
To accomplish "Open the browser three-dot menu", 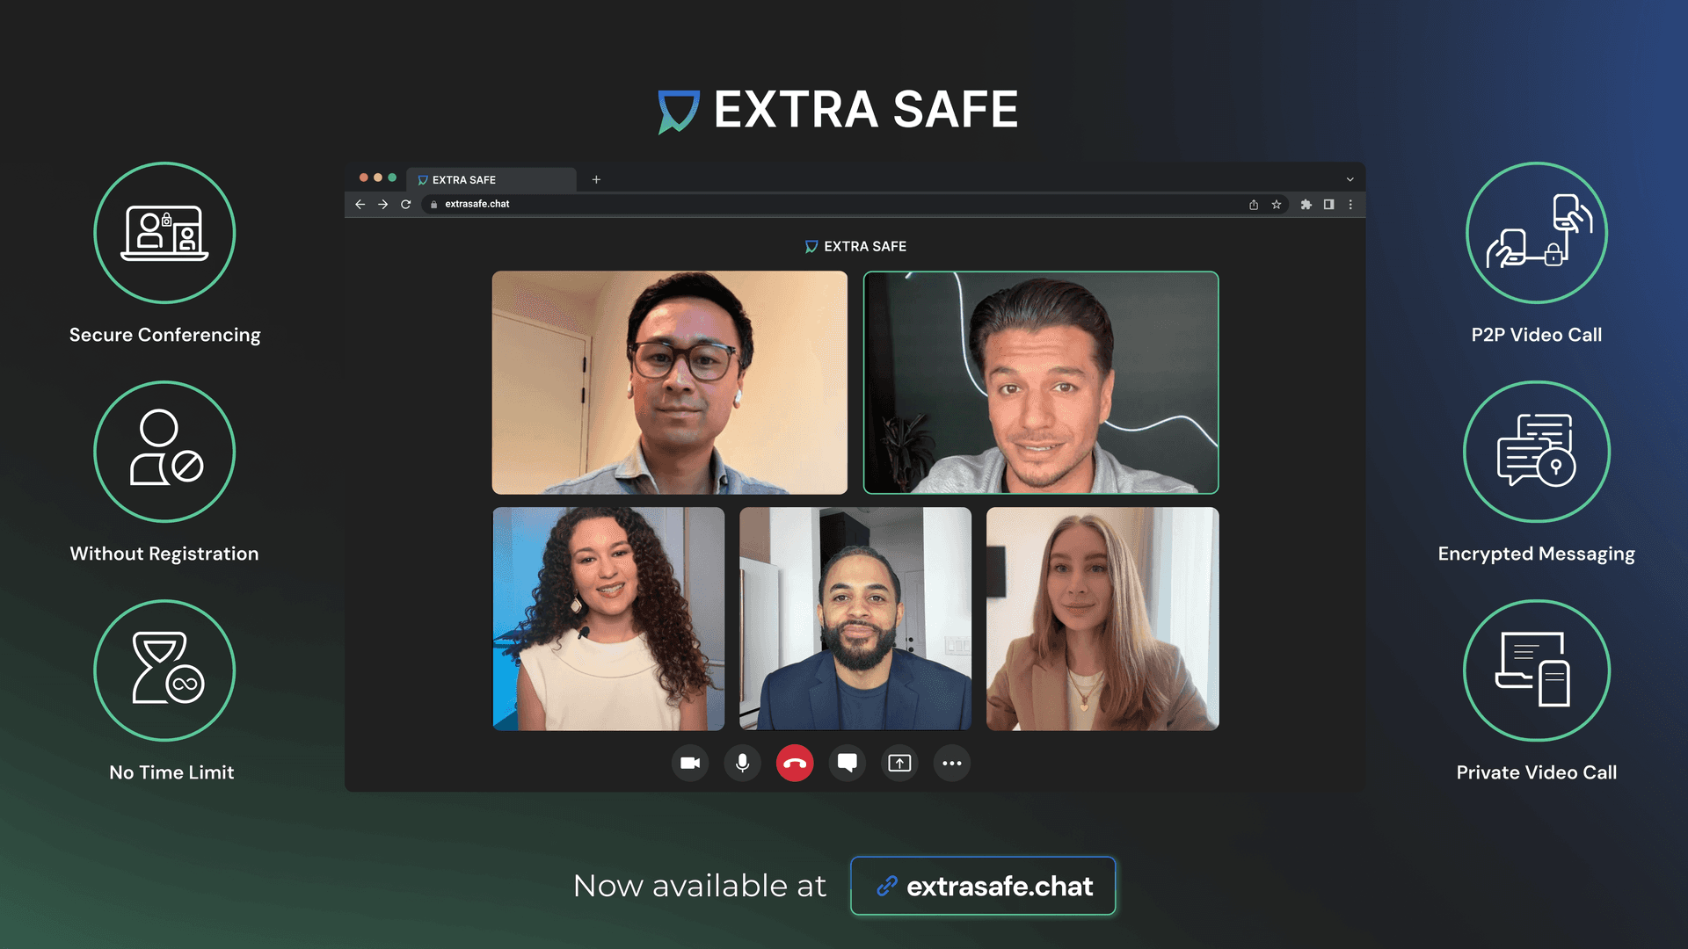I will tap(1351, 204).
